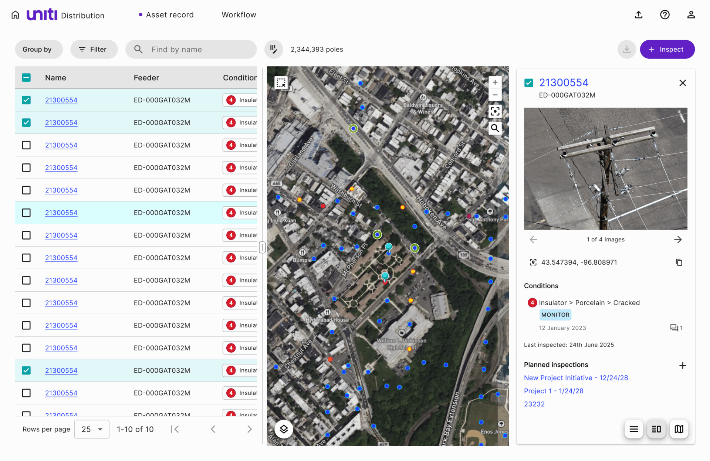Switch to split list-map view
The height and width of the screenshot is (461, 710).
pyautogui.click(x=656, y=429)
